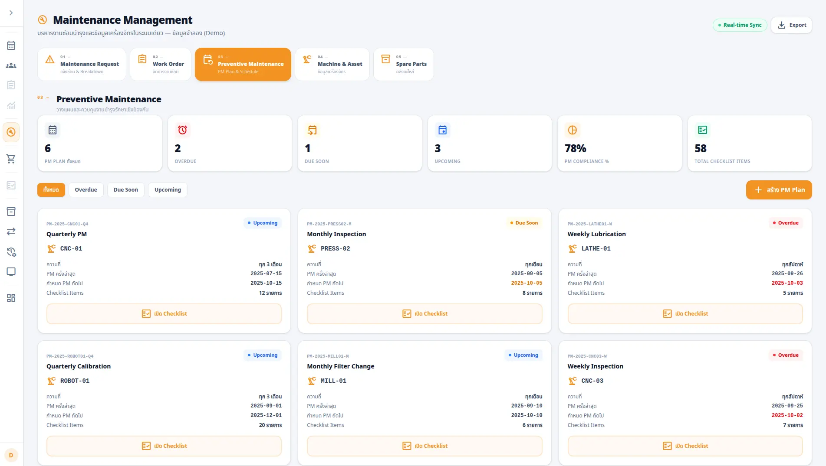Open the Machine & Asset tab
This screenshot has width=826, height=466.
click(332, 64)
